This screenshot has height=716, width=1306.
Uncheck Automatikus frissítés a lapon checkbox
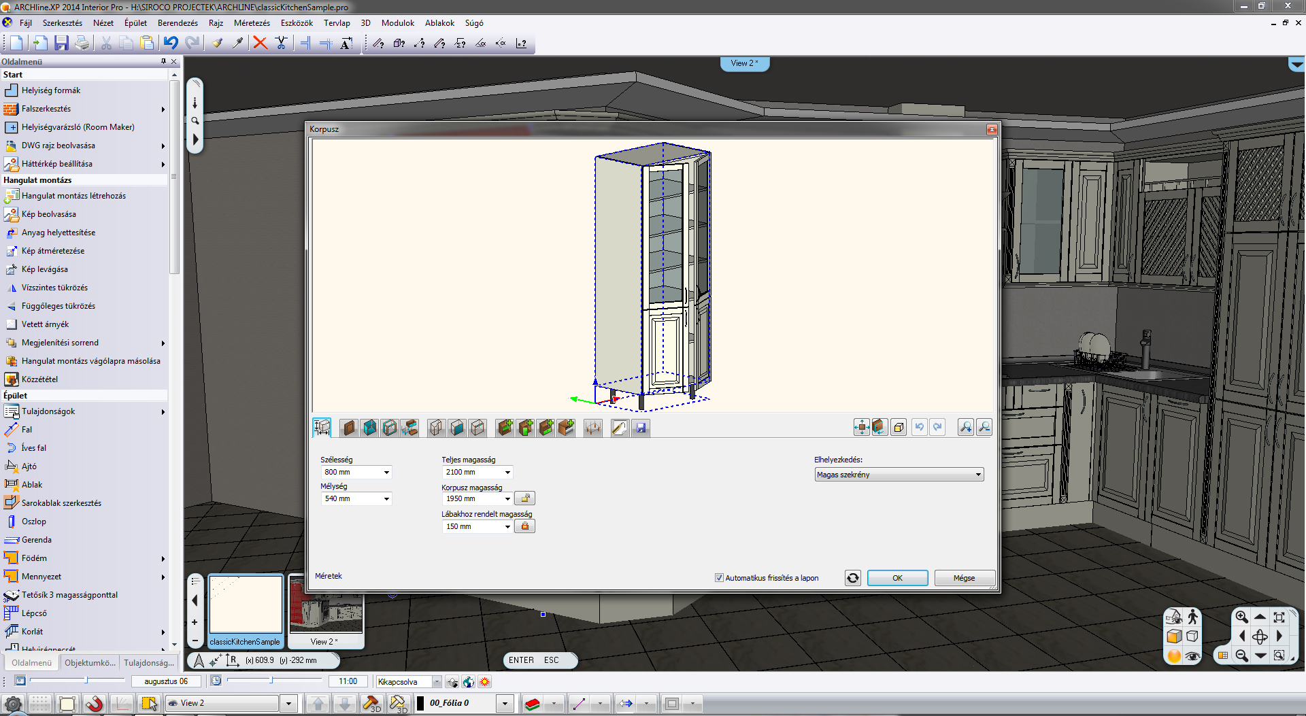tap(719, 578)
